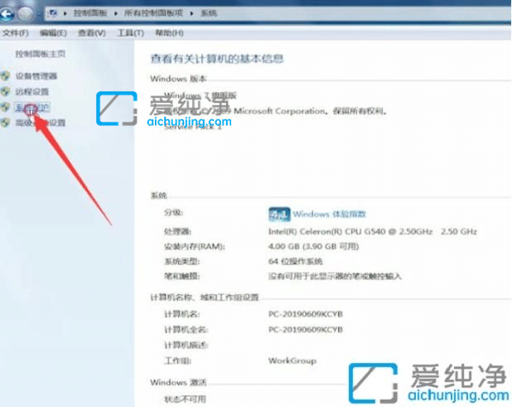Expand the arrow after 所有控制面板项 in breadcrumb

[x=191, y=13]
